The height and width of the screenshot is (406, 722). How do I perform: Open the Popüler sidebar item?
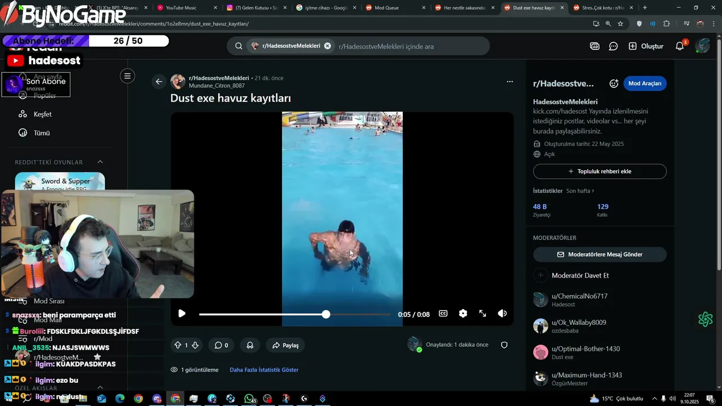pyautogui.click(x=45, y=95)
